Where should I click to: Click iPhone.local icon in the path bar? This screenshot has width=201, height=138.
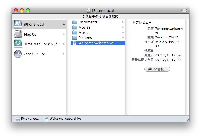[18, 119]
